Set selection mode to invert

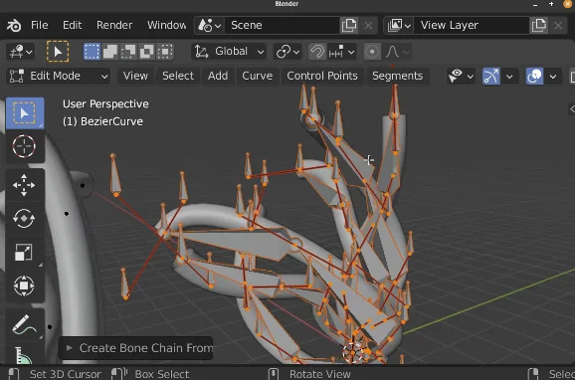[x=146, y=52]
